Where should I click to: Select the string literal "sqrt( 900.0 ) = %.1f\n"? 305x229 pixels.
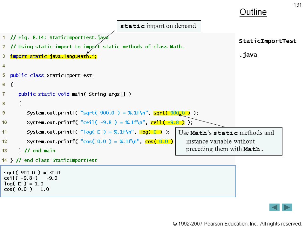[114, 113]
